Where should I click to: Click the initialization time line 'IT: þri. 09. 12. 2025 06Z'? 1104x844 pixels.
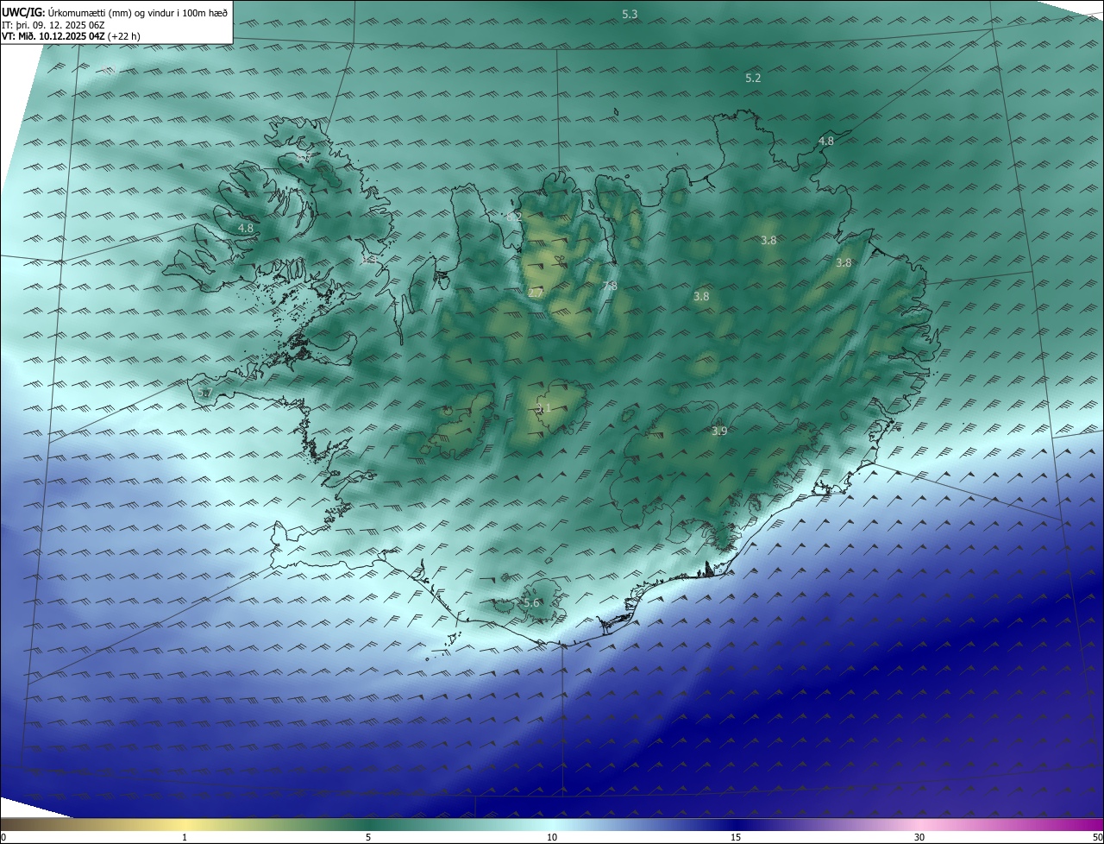tap(53, 25)
